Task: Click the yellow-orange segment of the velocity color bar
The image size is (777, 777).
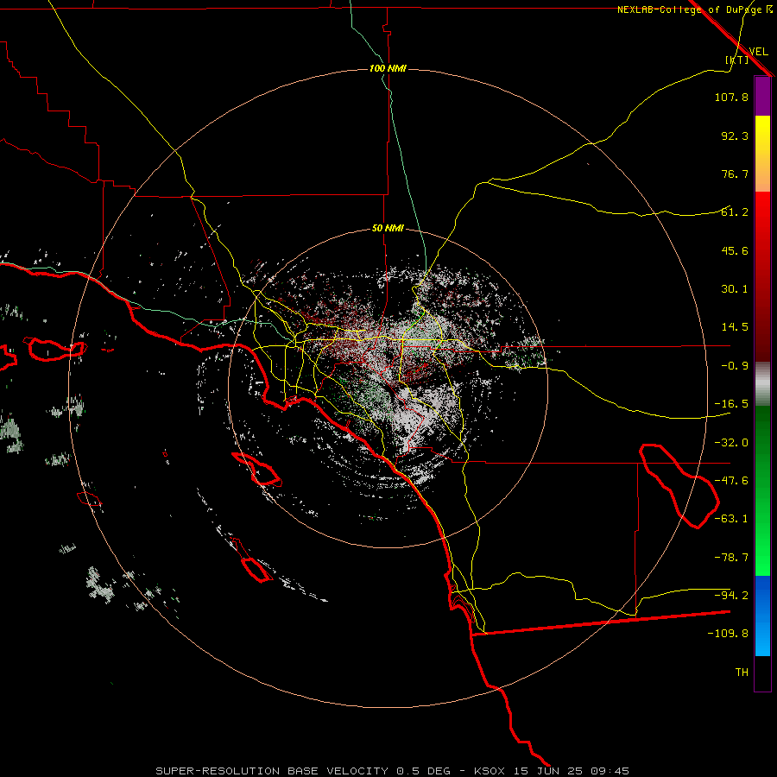Action: [x=762, y=154]
